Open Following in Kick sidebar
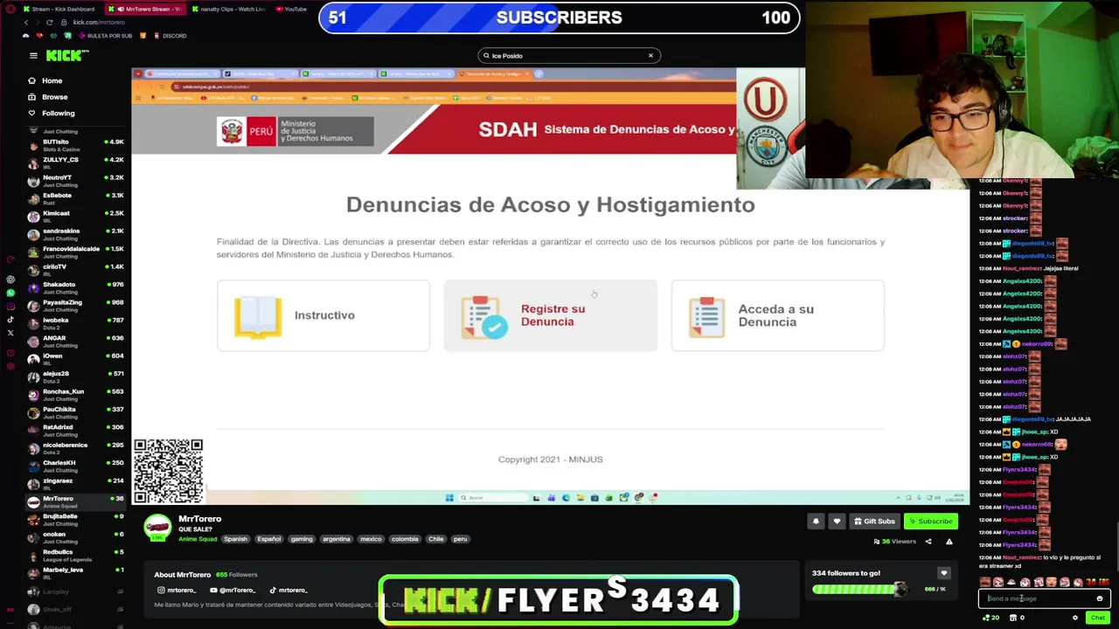The width and height of the screenshot is (1119, 629). (52, 113)
